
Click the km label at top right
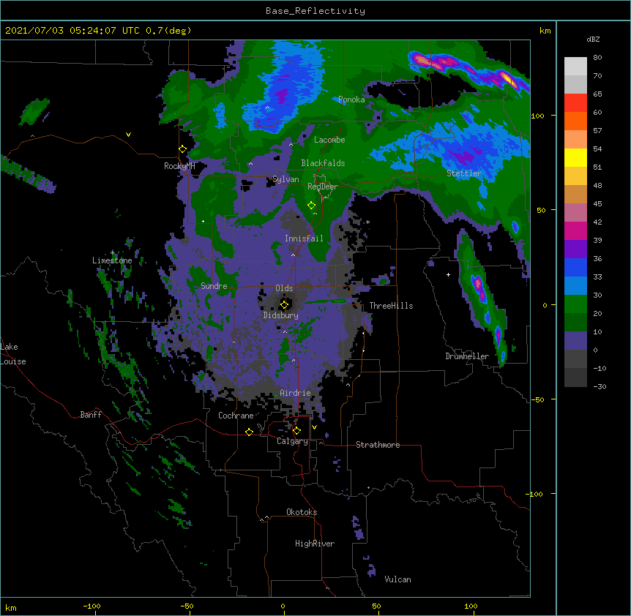click(545, 31)
